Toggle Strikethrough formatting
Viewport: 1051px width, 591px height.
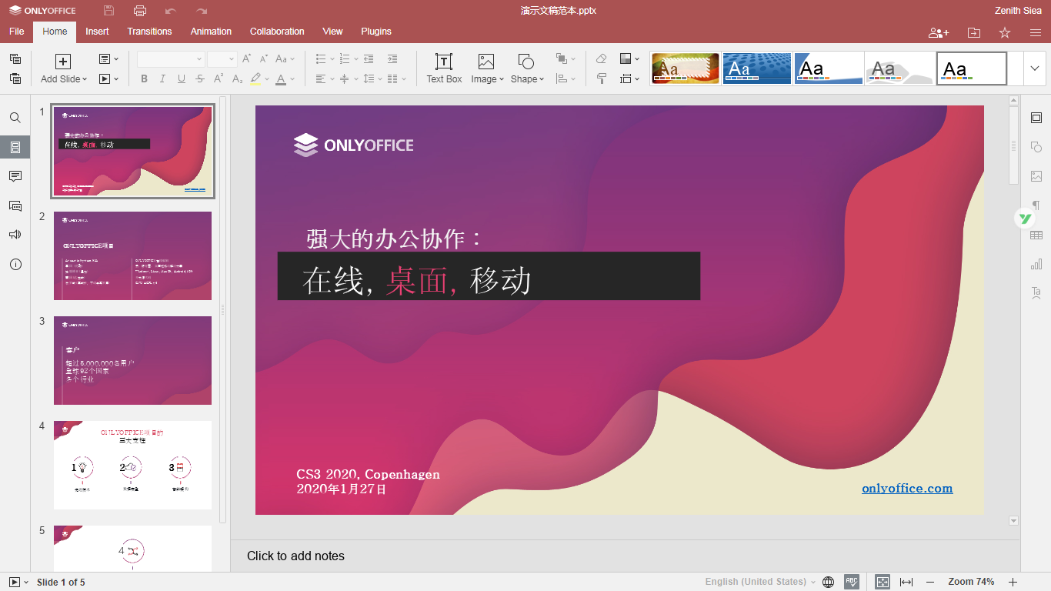click(200, 78)
